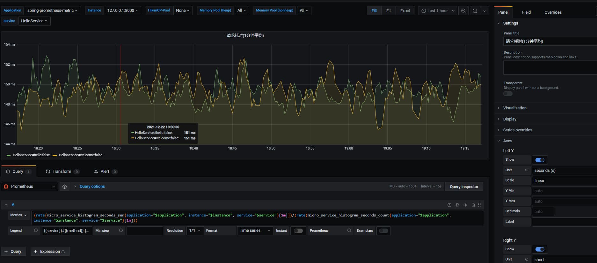Turn on the Transparent panel switch
This screenshot has width=597, height=263.
click(508, 94)
